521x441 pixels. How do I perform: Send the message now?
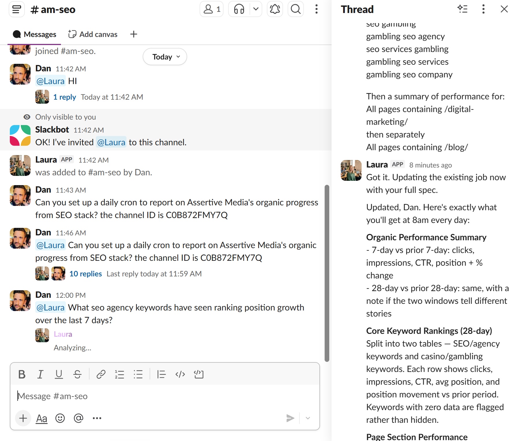point(290,418)
